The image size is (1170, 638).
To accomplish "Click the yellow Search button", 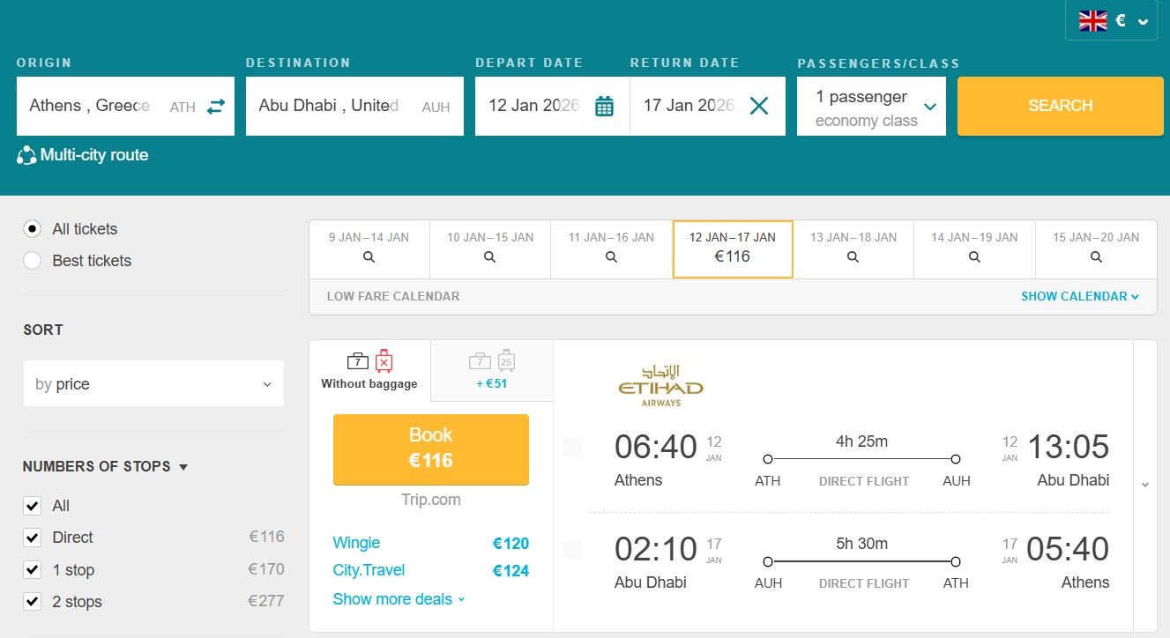I will click(x=1059, y=105).
